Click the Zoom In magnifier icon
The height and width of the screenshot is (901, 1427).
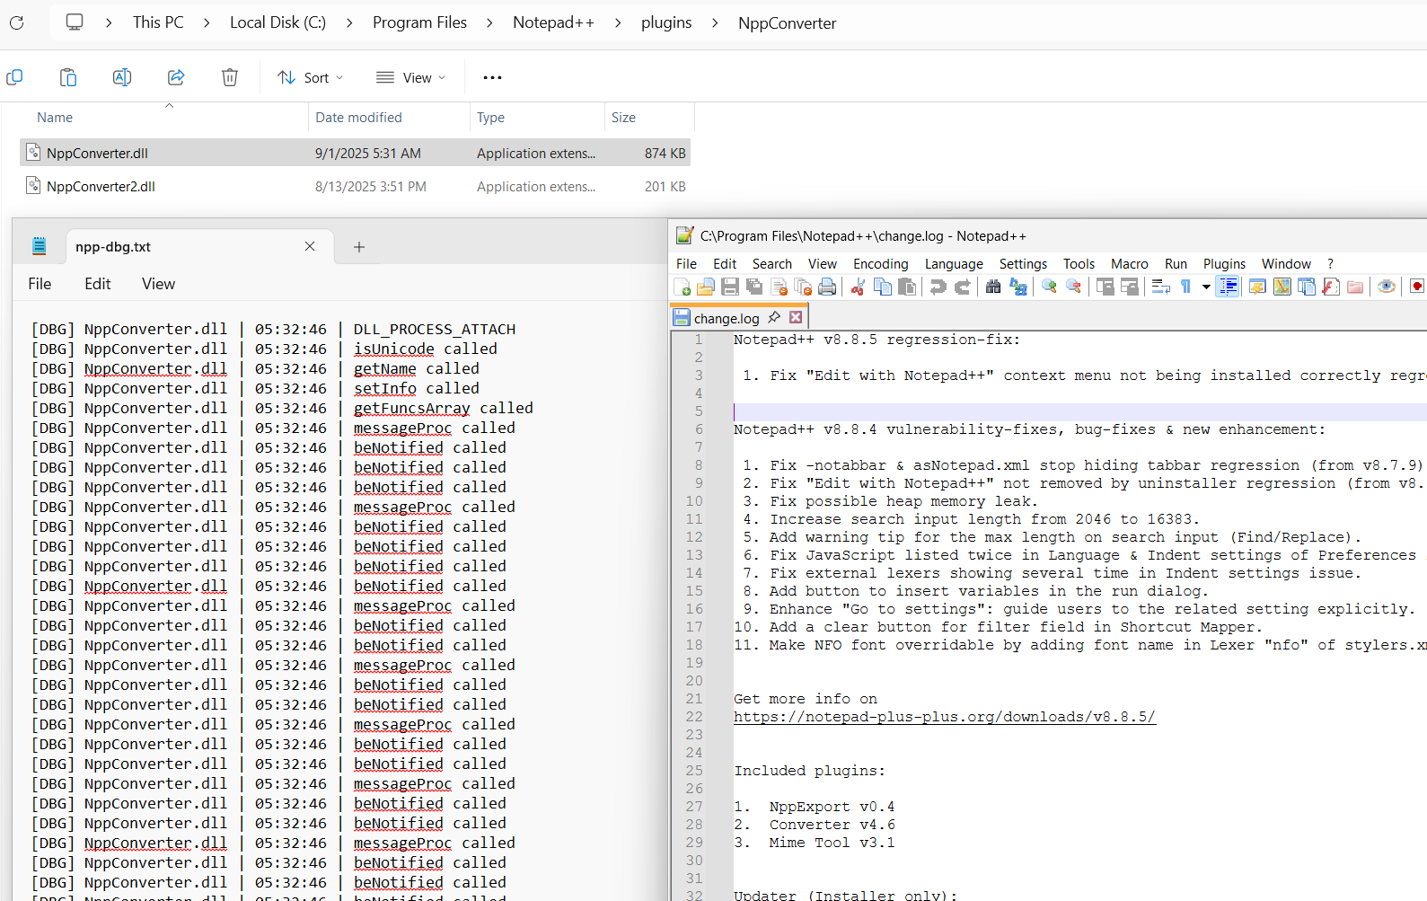coord(1049,287)
